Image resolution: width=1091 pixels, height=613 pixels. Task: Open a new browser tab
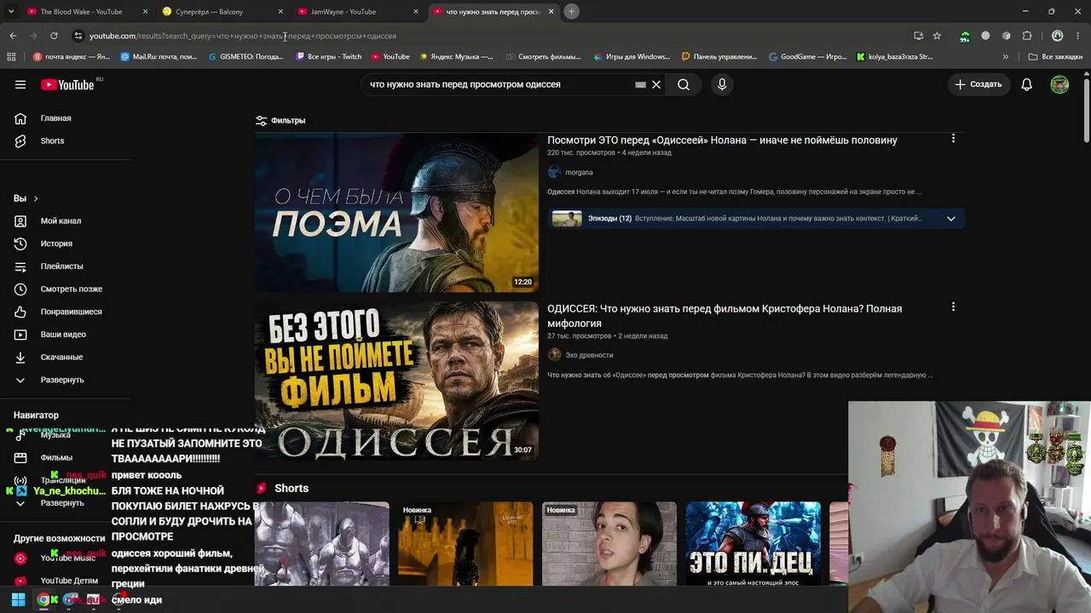[x=571, y=11]
